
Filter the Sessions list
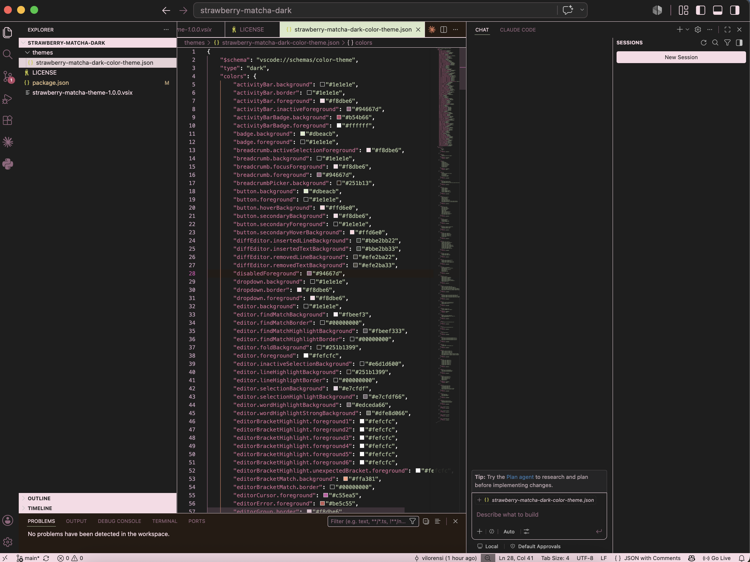727,42
